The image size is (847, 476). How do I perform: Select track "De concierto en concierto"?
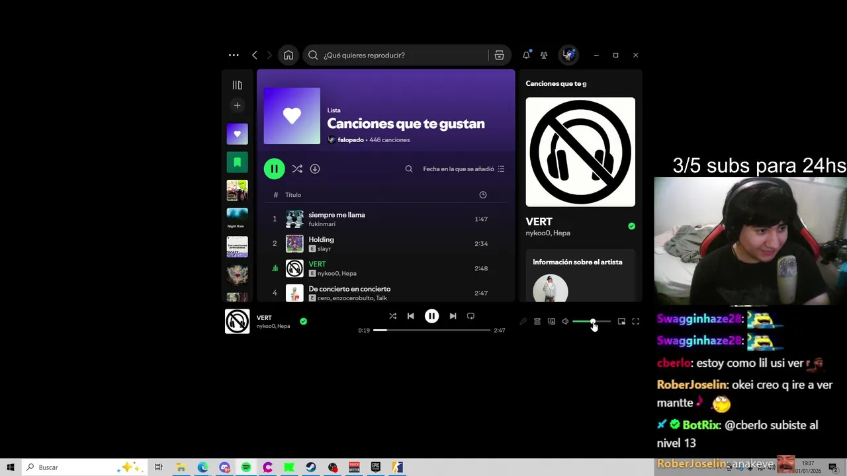tap(386, 293)
